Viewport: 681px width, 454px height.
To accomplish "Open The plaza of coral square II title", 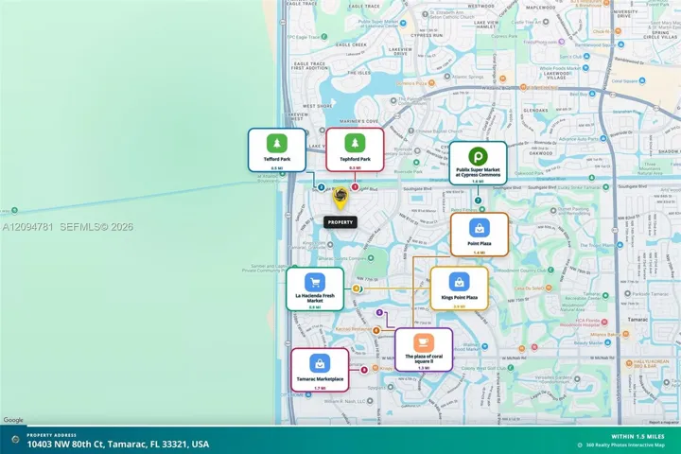I will point(424,358).
